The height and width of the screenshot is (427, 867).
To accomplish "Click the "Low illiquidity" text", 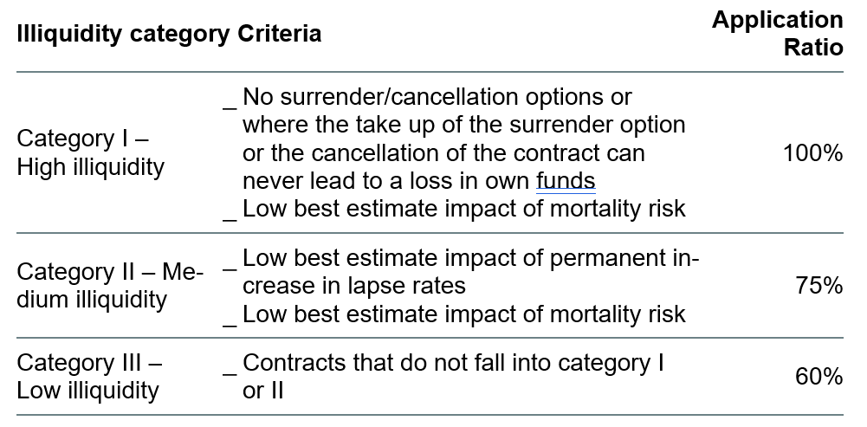I will point(87,390).
